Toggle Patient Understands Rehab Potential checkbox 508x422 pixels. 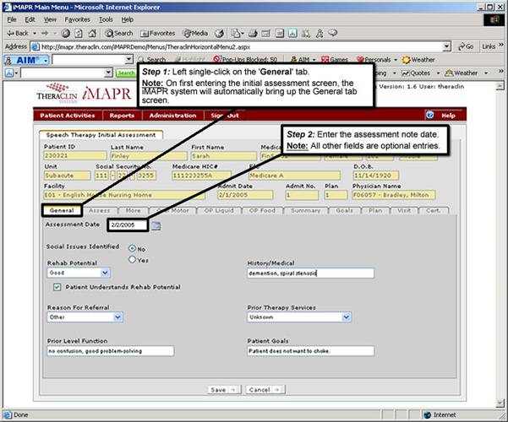pyautogui.click(x=57, y=287)
